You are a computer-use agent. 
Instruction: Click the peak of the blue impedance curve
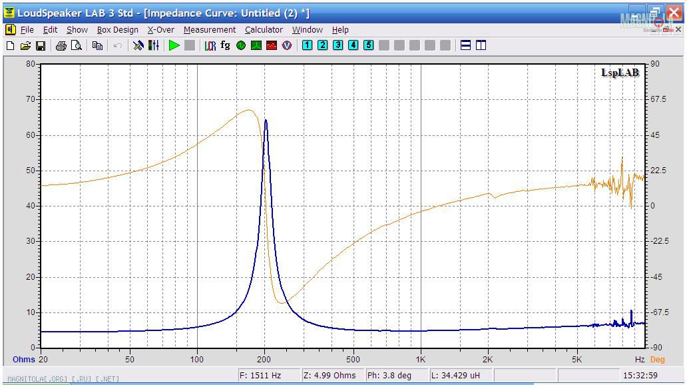(x=266, y=121)
